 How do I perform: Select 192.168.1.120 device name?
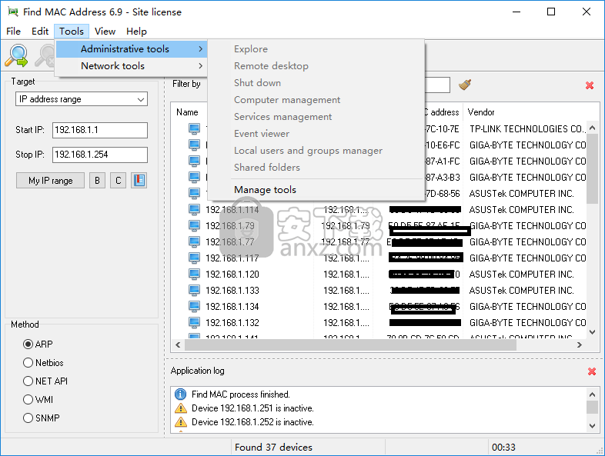tap(232, 274)
